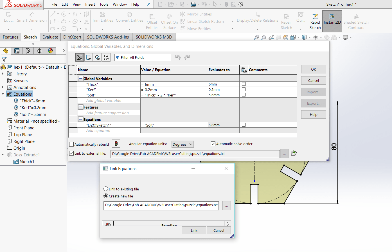
Task: Select the Equation View sigma icon
Action: [x=80, y=57]
